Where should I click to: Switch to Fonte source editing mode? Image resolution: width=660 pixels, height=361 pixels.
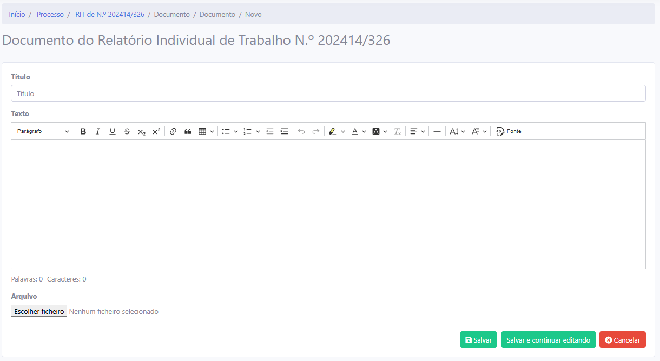click(509, 131)
